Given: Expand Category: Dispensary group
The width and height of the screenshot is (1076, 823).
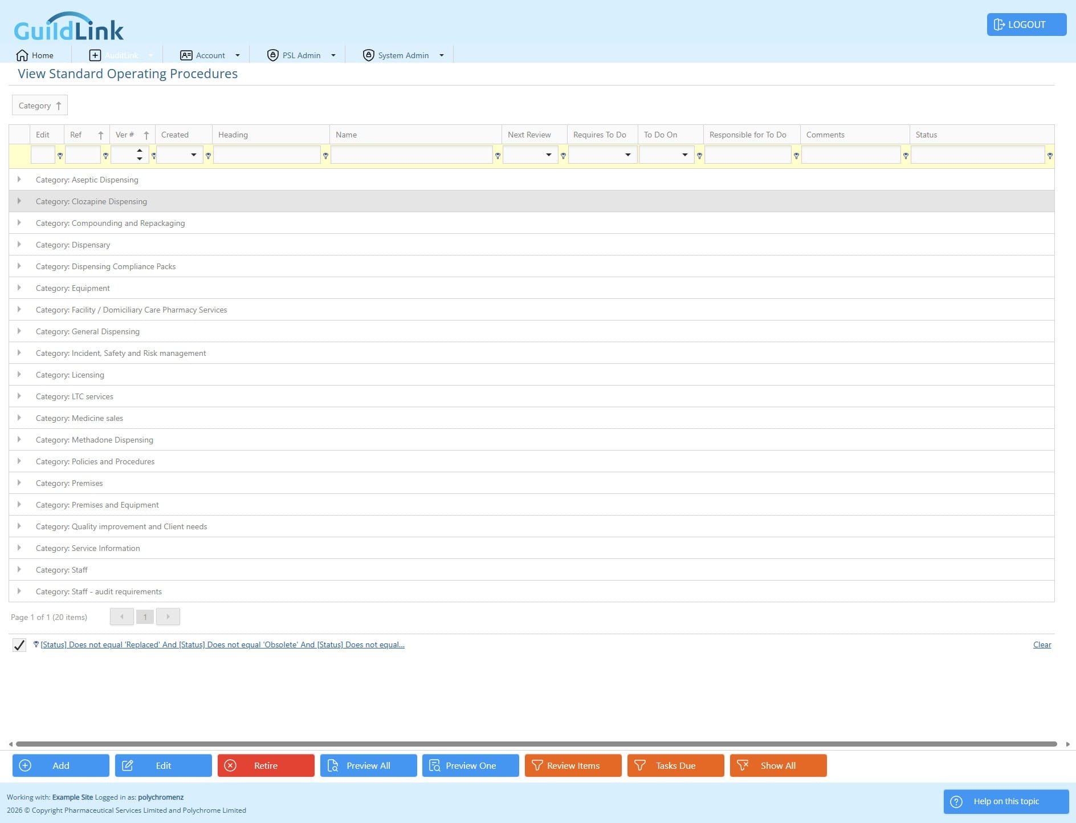Looking at the screenshot, I should [x=19, y=244].
